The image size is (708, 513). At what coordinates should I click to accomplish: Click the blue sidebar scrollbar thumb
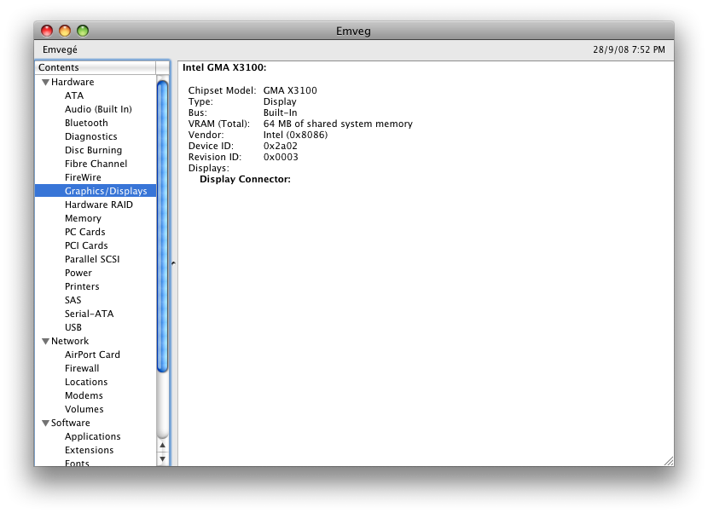(163, 226)
